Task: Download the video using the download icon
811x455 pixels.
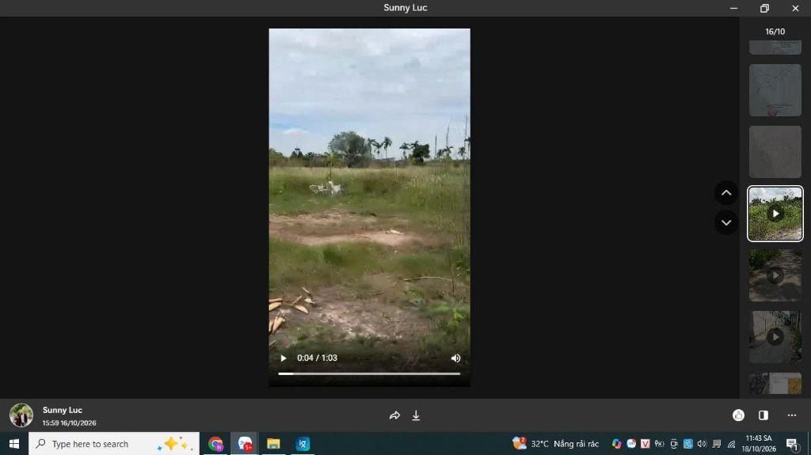Action: pos(416,415)
